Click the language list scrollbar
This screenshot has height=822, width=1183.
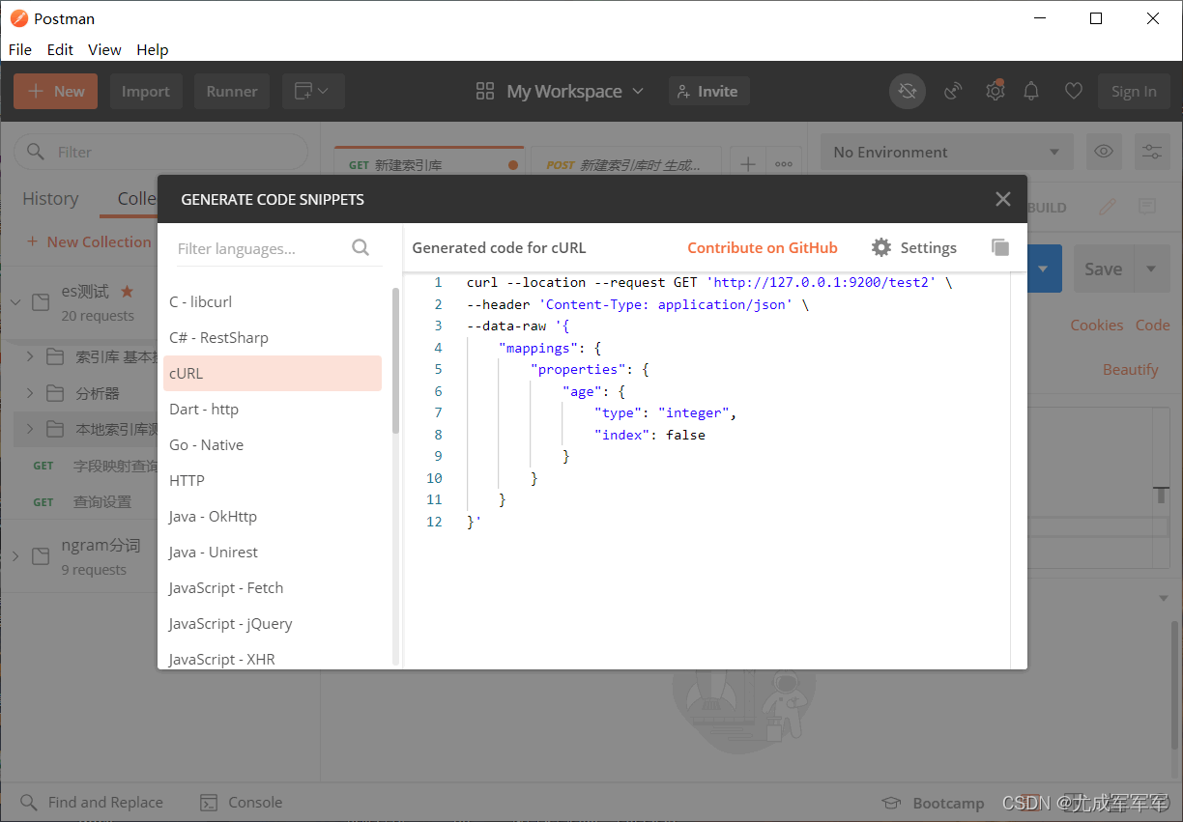(x=395, y=359)
